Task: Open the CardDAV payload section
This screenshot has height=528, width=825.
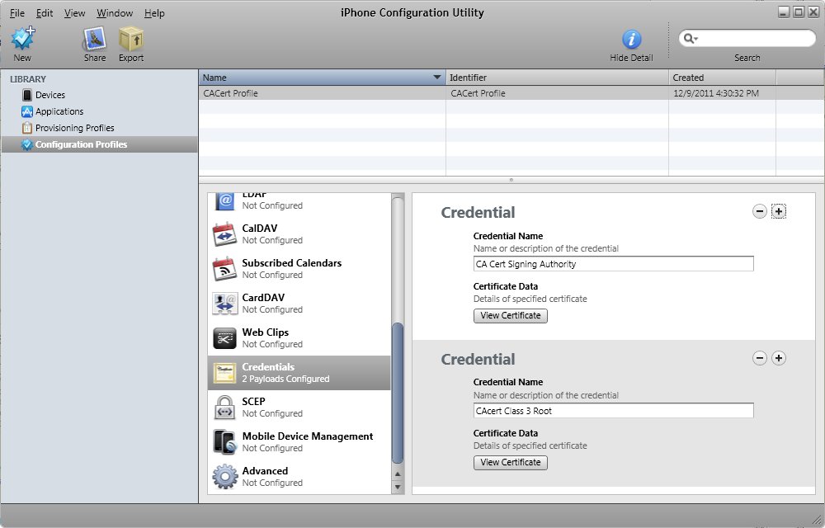Action: 263,298
